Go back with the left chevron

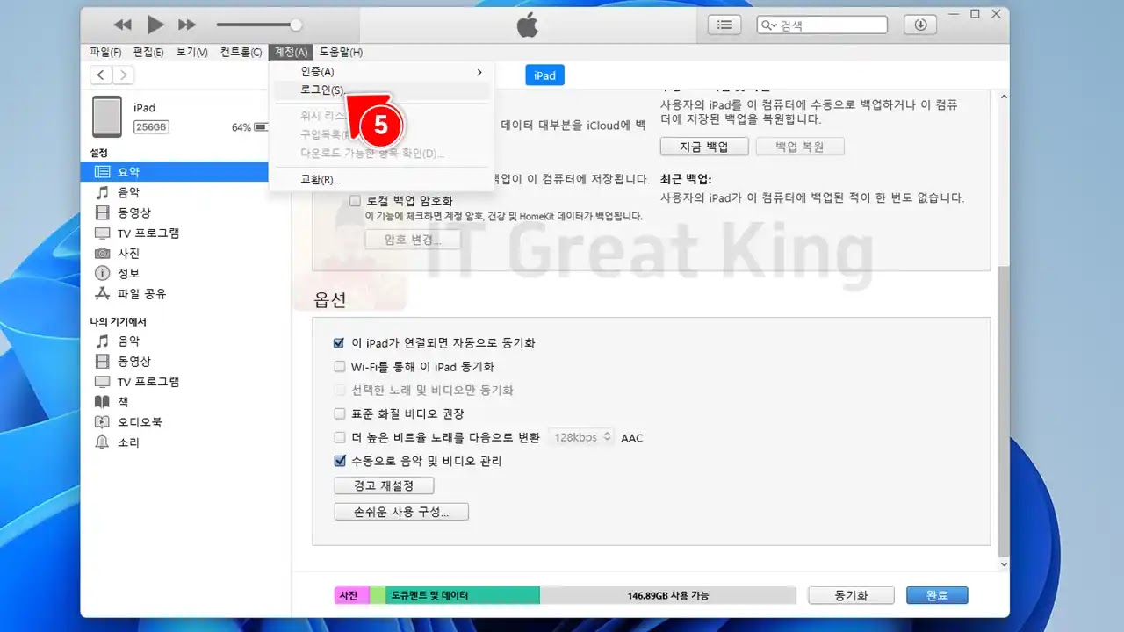pyautogui.click(x=102, y=75)
